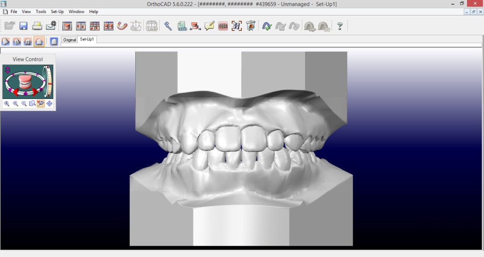Click the Print icon in toolbar

(x=38, y=26)
